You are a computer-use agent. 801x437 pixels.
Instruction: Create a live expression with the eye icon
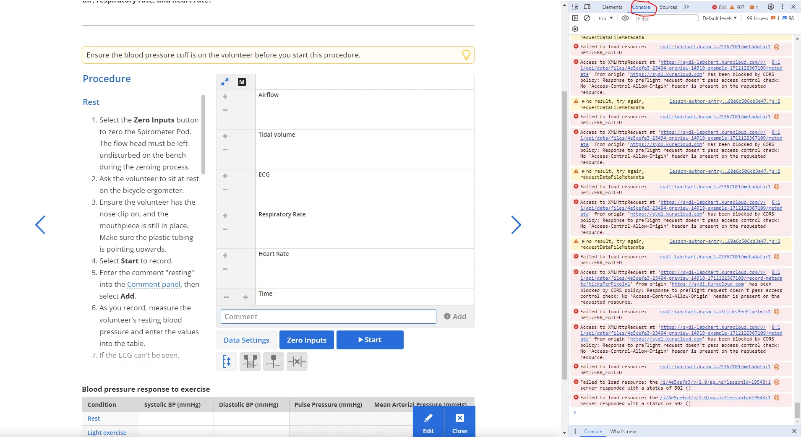625,18
